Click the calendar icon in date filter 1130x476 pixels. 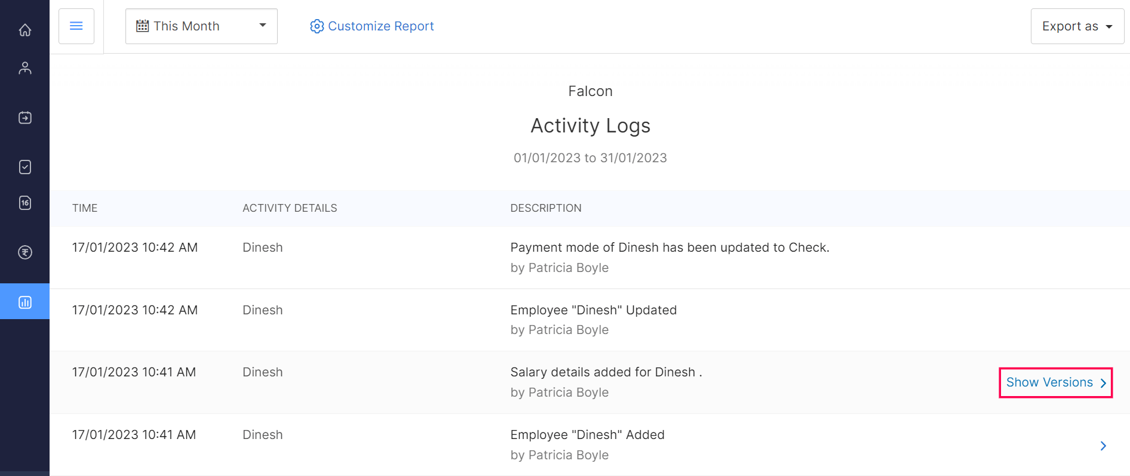click(x=142, y=26)
